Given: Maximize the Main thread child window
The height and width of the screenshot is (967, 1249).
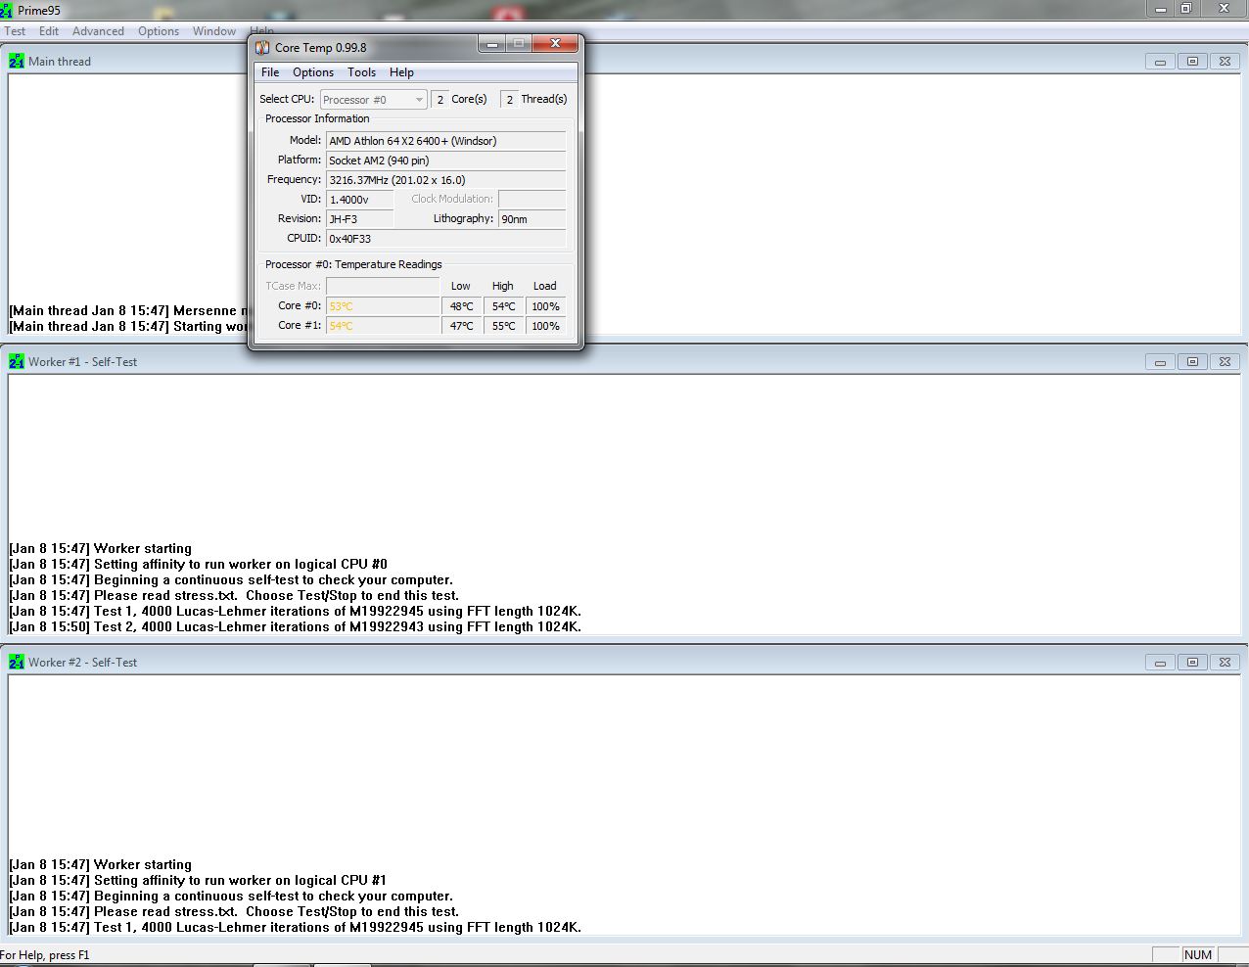Looking at the screenshot, I should click(x=1192, y=62).
